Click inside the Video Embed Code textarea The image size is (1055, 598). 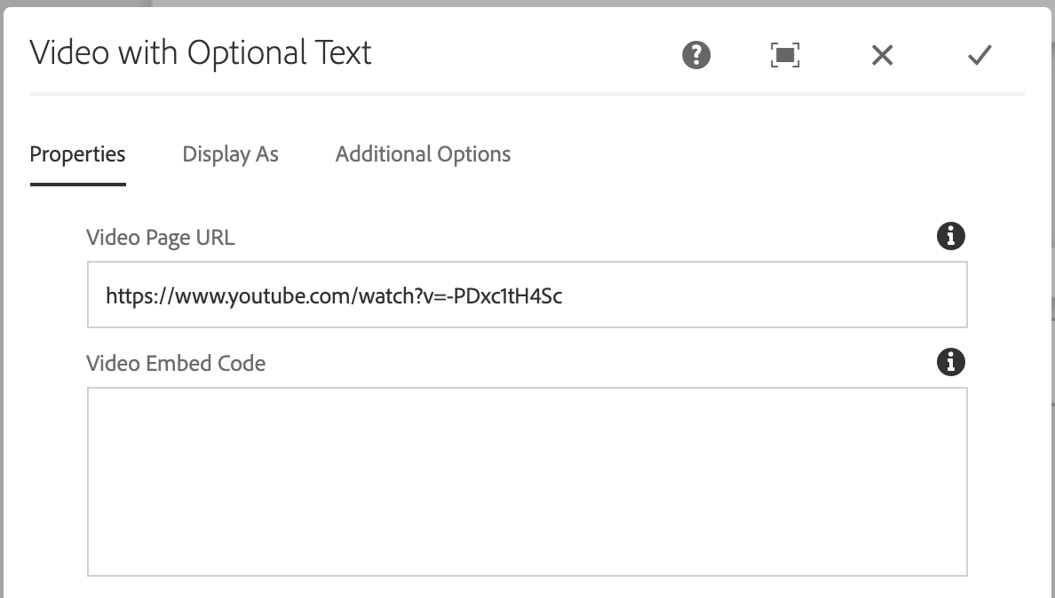[x=527, y=482]
